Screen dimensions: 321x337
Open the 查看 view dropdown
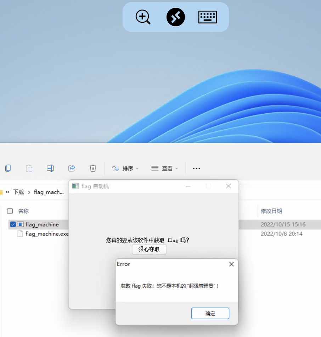165,168
